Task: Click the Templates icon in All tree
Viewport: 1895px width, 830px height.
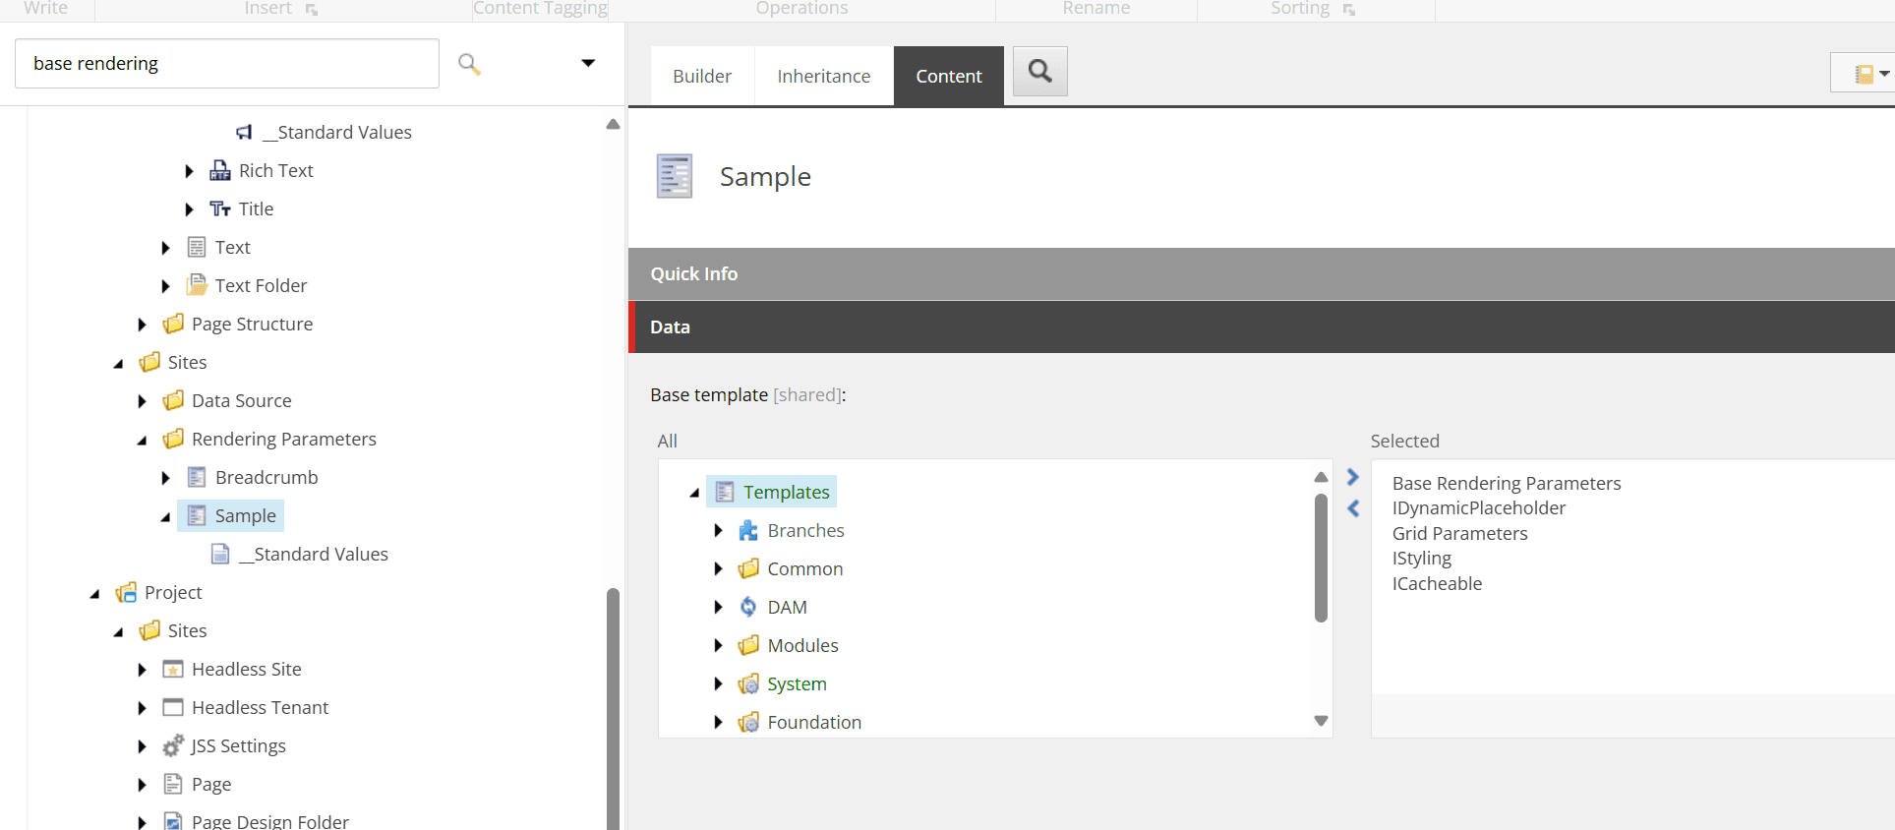Action: 725,492
